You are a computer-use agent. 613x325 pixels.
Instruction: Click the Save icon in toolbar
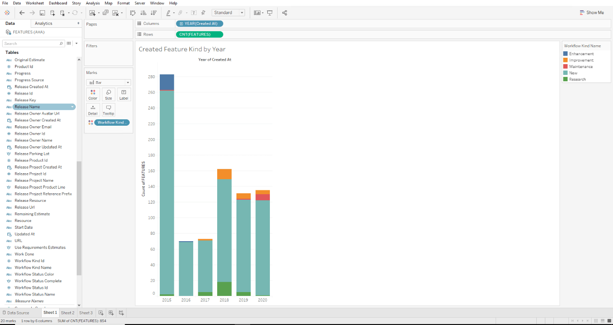click(42, 13)
